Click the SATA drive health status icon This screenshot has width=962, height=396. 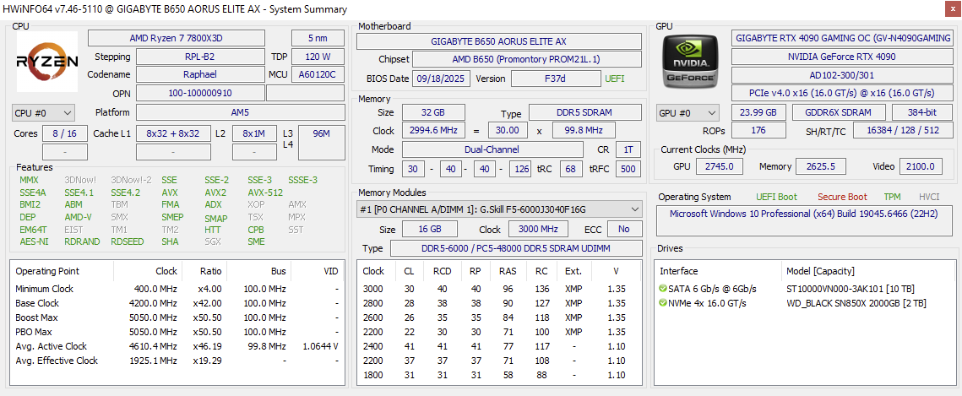click(x=663, y=289)
